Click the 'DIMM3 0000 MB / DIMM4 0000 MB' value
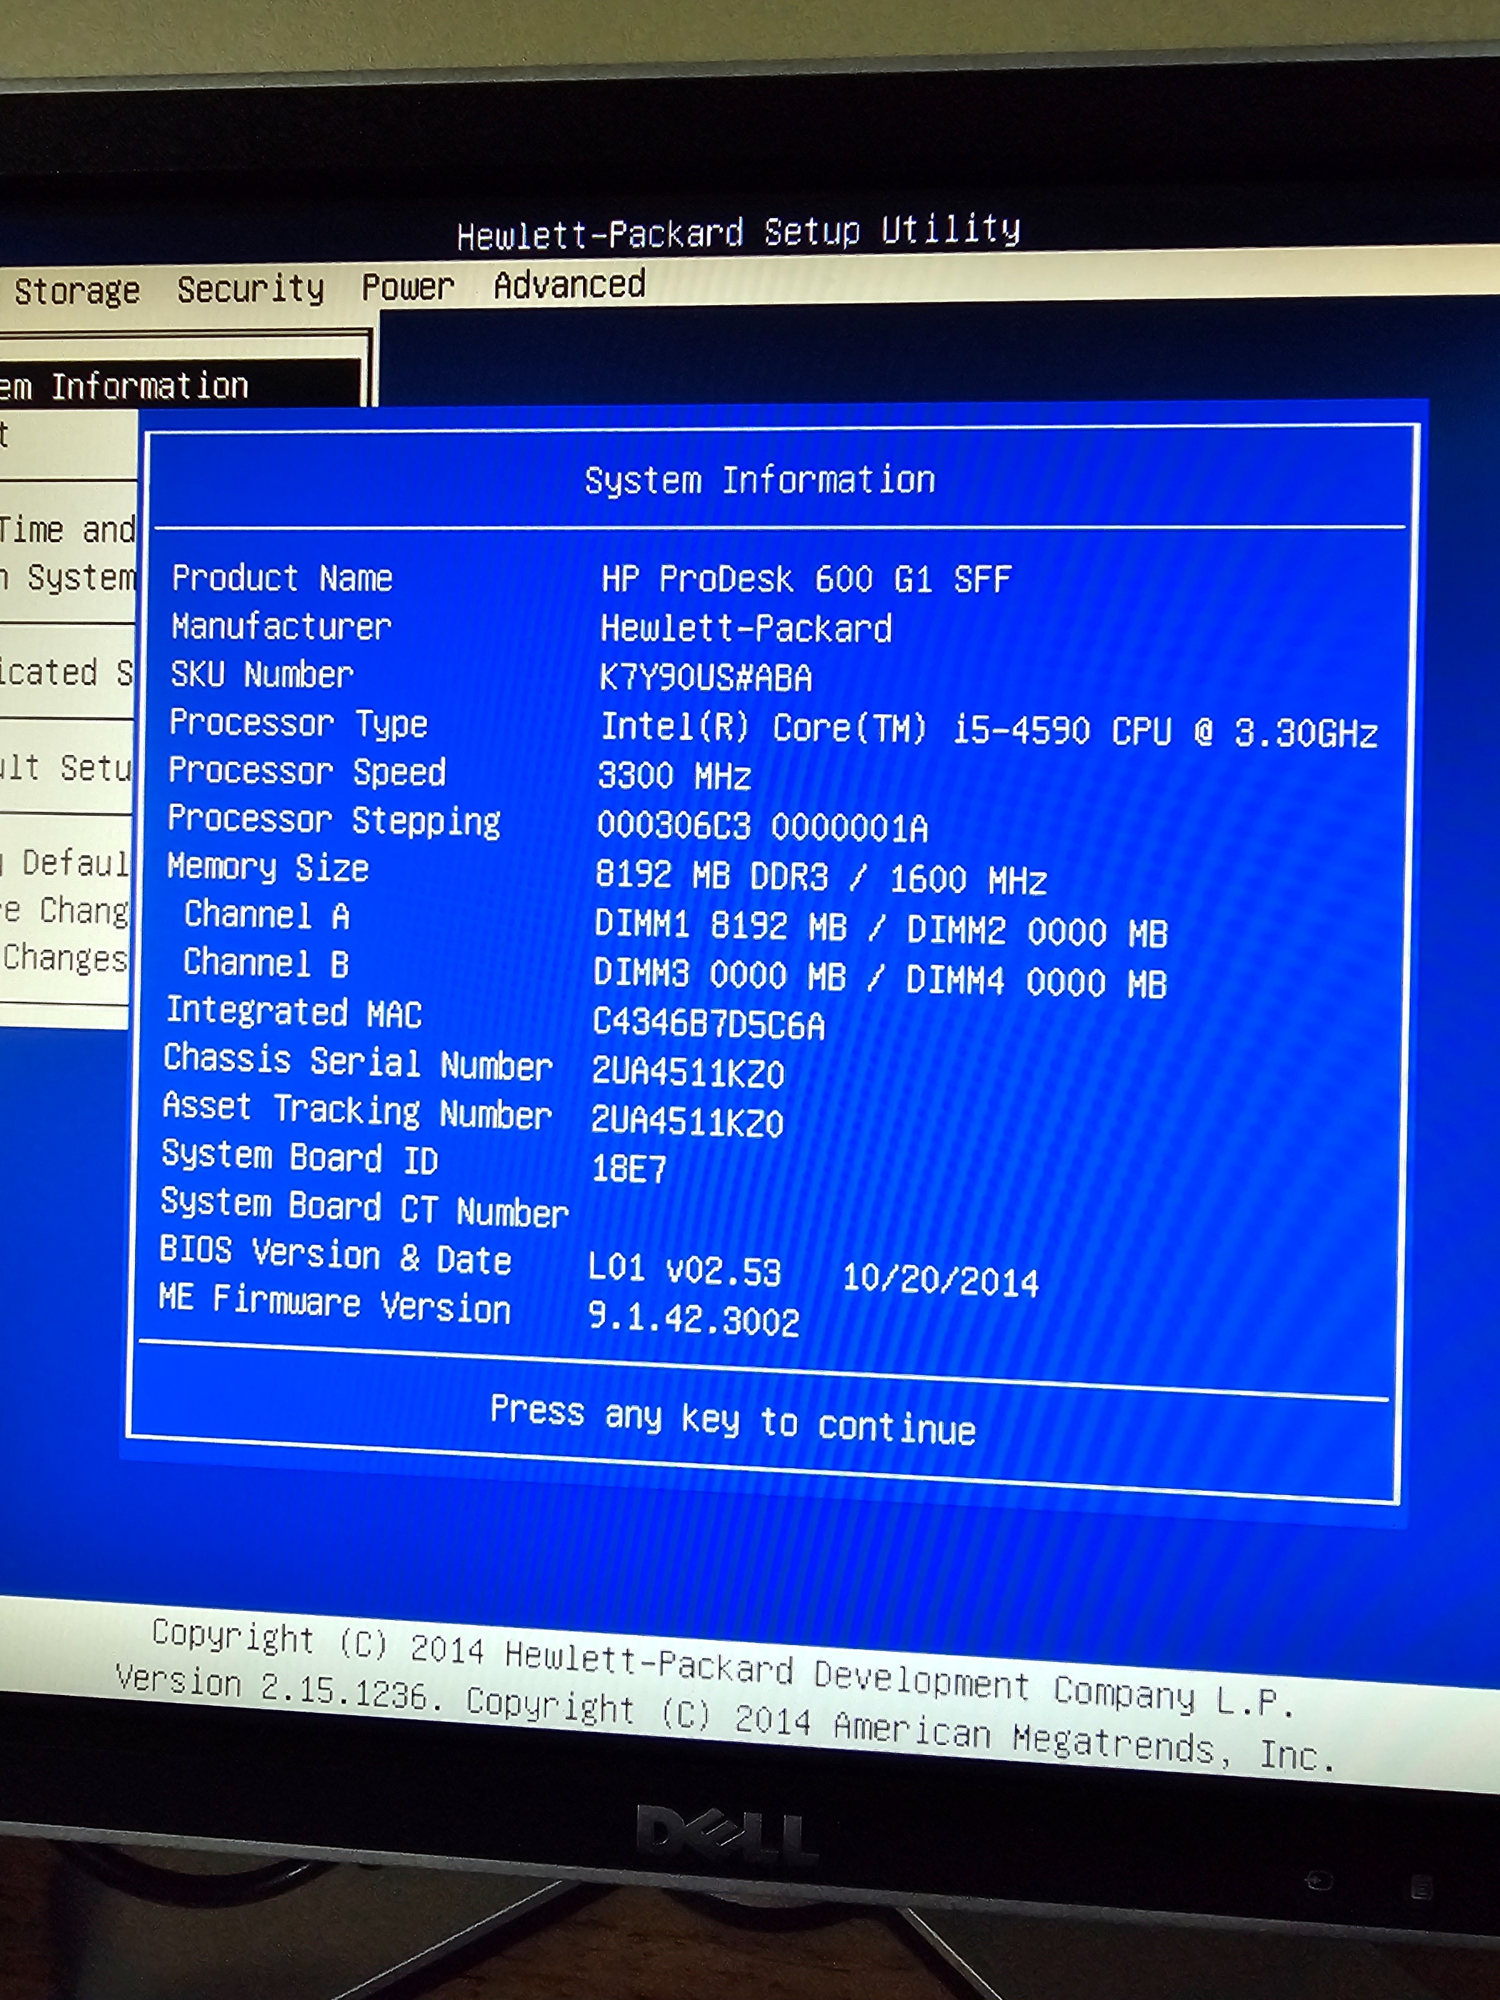The width and height of the screenshot is (1500, 2000). [880, 978]
